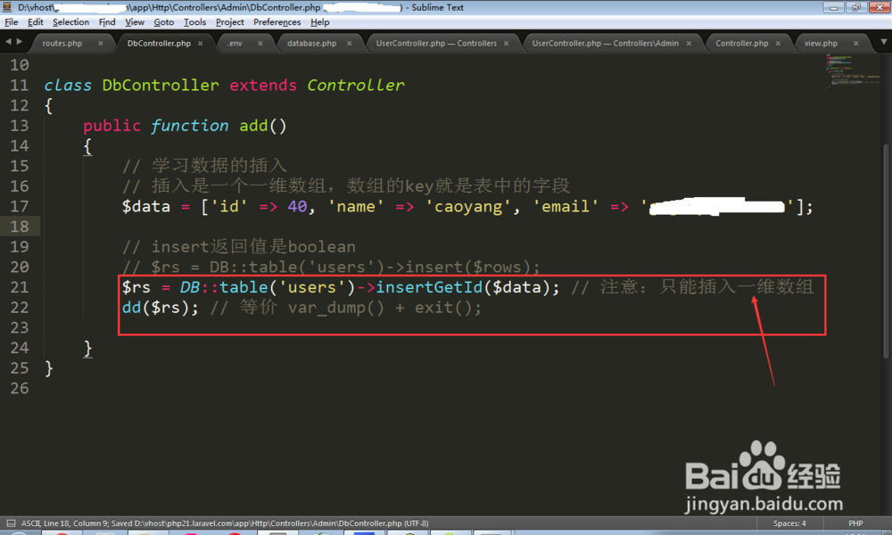Click line number 18 in gutter
The height and width of the screenshot is (535, 892).
(20, 226)
